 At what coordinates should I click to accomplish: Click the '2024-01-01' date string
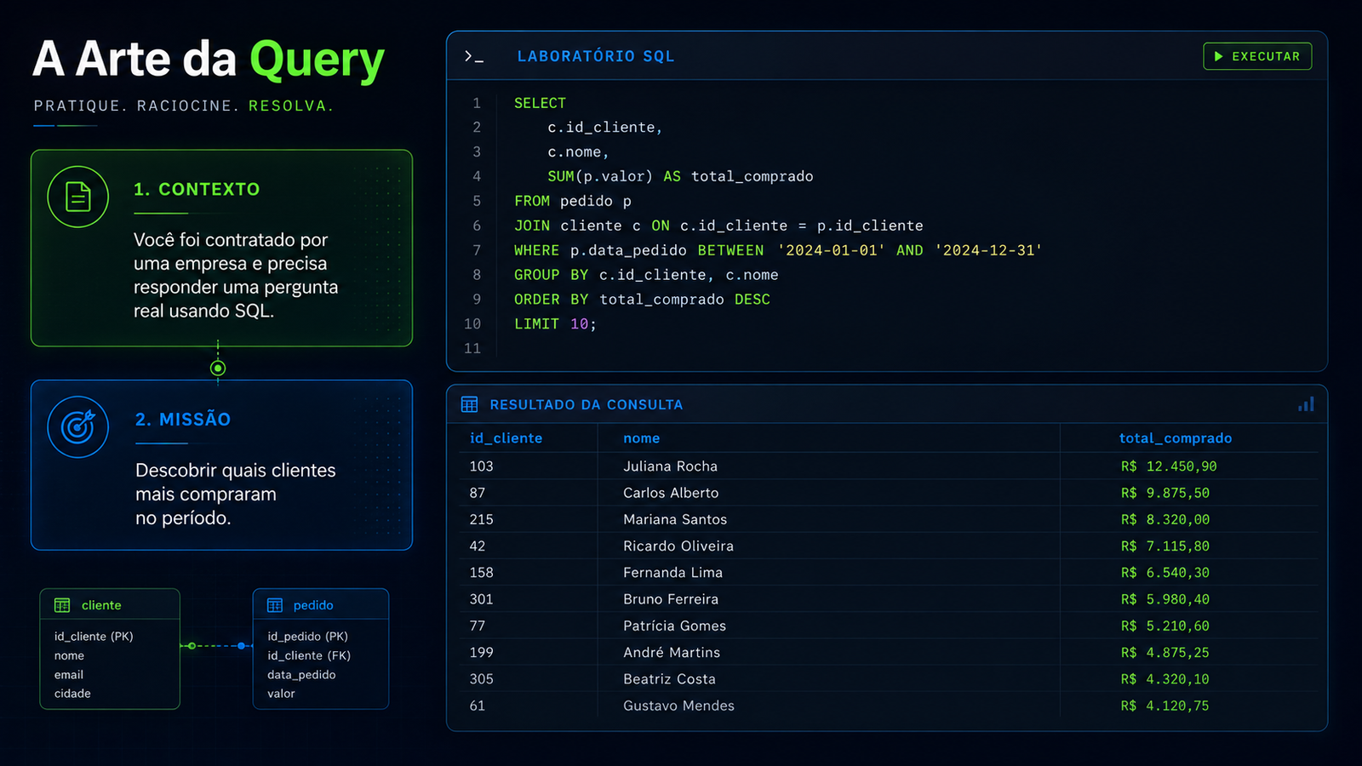(x=831, y=250)
